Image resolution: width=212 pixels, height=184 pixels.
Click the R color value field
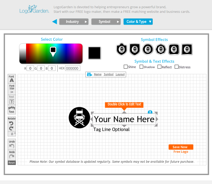pyautogui.click(x=30, y=68)
